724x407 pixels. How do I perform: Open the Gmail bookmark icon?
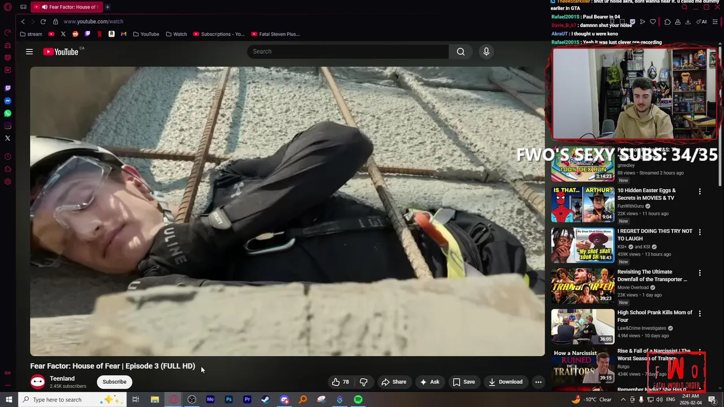[123, 34]
